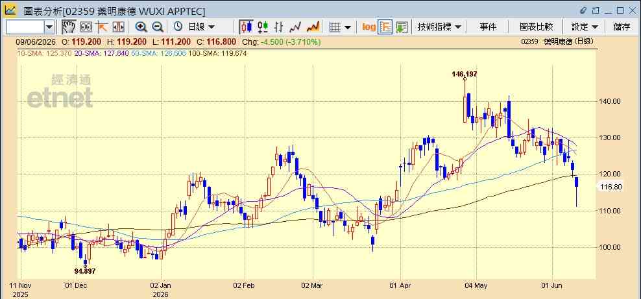Image resolution: width=641 pixels, height=299 pixels.
Task: Open the 日線 period dropdown
Action: (194, 27)
